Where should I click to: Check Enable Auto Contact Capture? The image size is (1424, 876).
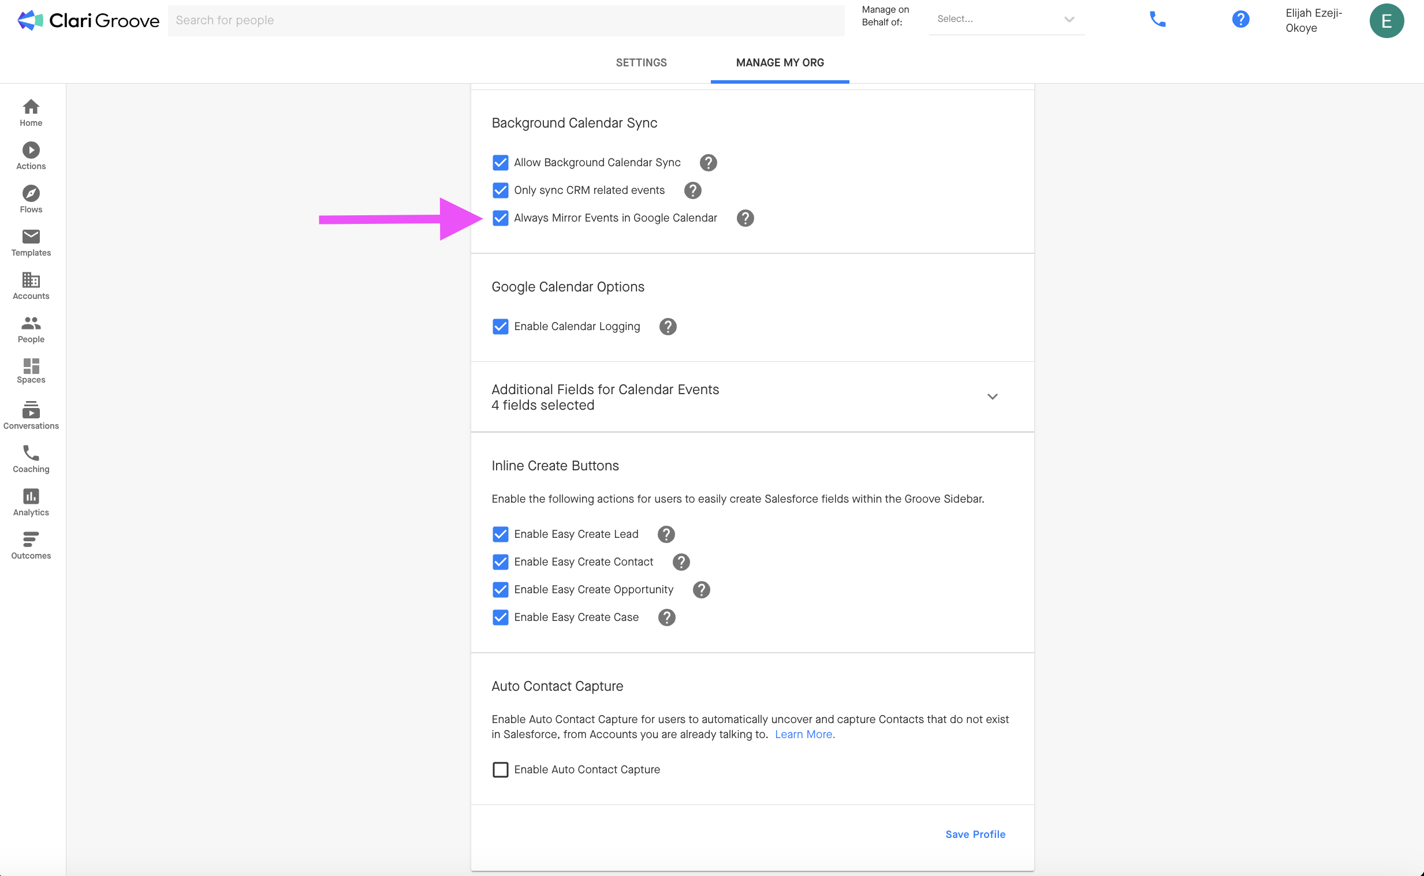[x=500, y=770]
